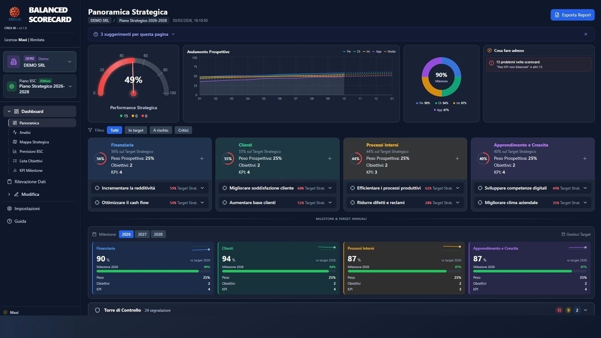
Task: Switch milestone year to 2027
Action: pyautogui.click(x=142, y=234)
